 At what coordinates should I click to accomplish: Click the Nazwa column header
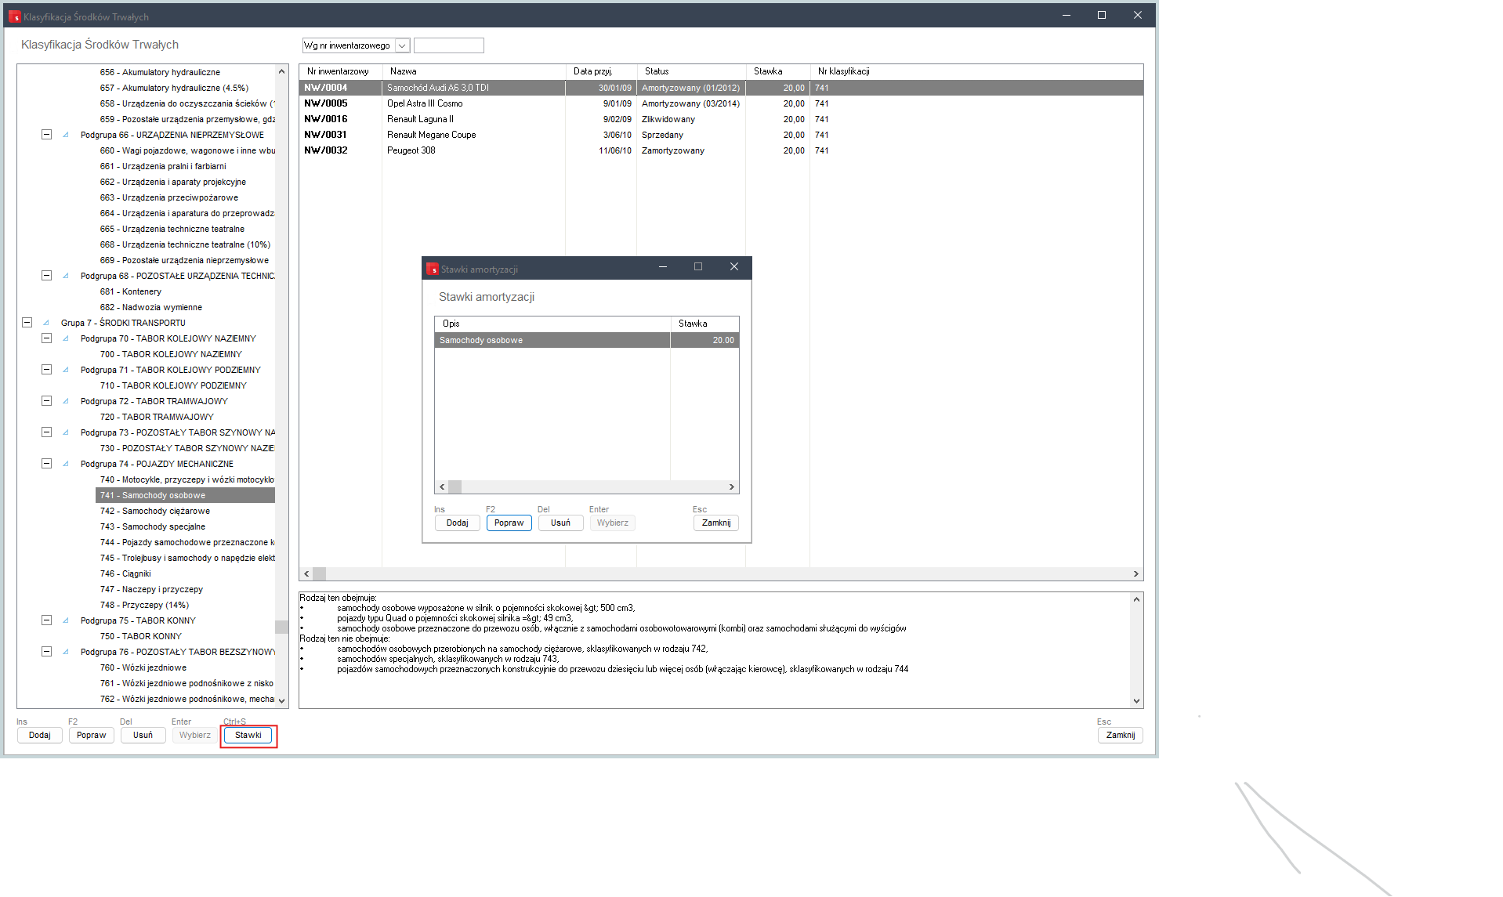(x=474, y=71)
